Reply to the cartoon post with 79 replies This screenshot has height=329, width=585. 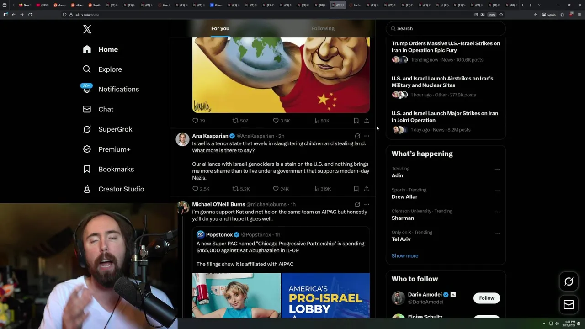[x=198, y=121]
